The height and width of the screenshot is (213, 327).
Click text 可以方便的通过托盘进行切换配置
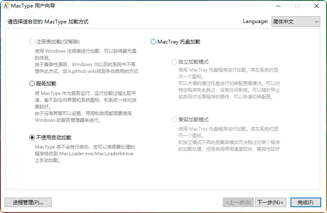point(229,90)
